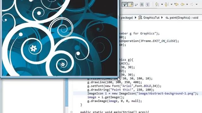Open the Forward history dropdown arrow
The width and height of the screenshot is (202, 113).
tap(197, 4)
